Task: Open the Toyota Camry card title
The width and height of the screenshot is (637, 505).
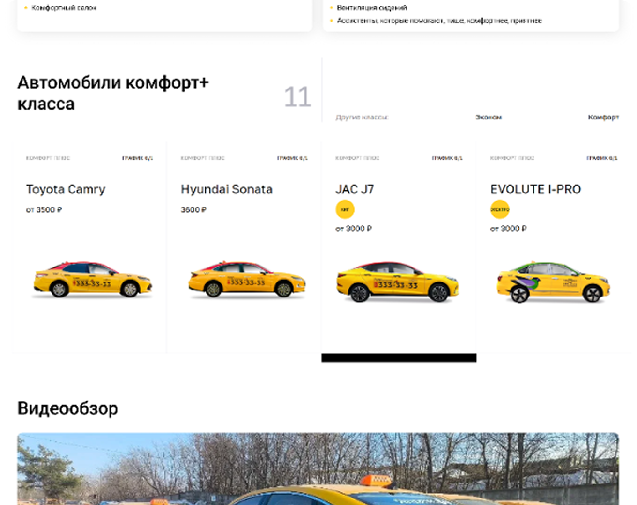Action: (66, 189)
